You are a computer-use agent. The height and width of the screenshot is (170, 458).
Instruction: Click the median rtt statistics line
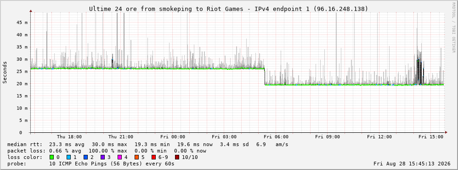(147, 145)
